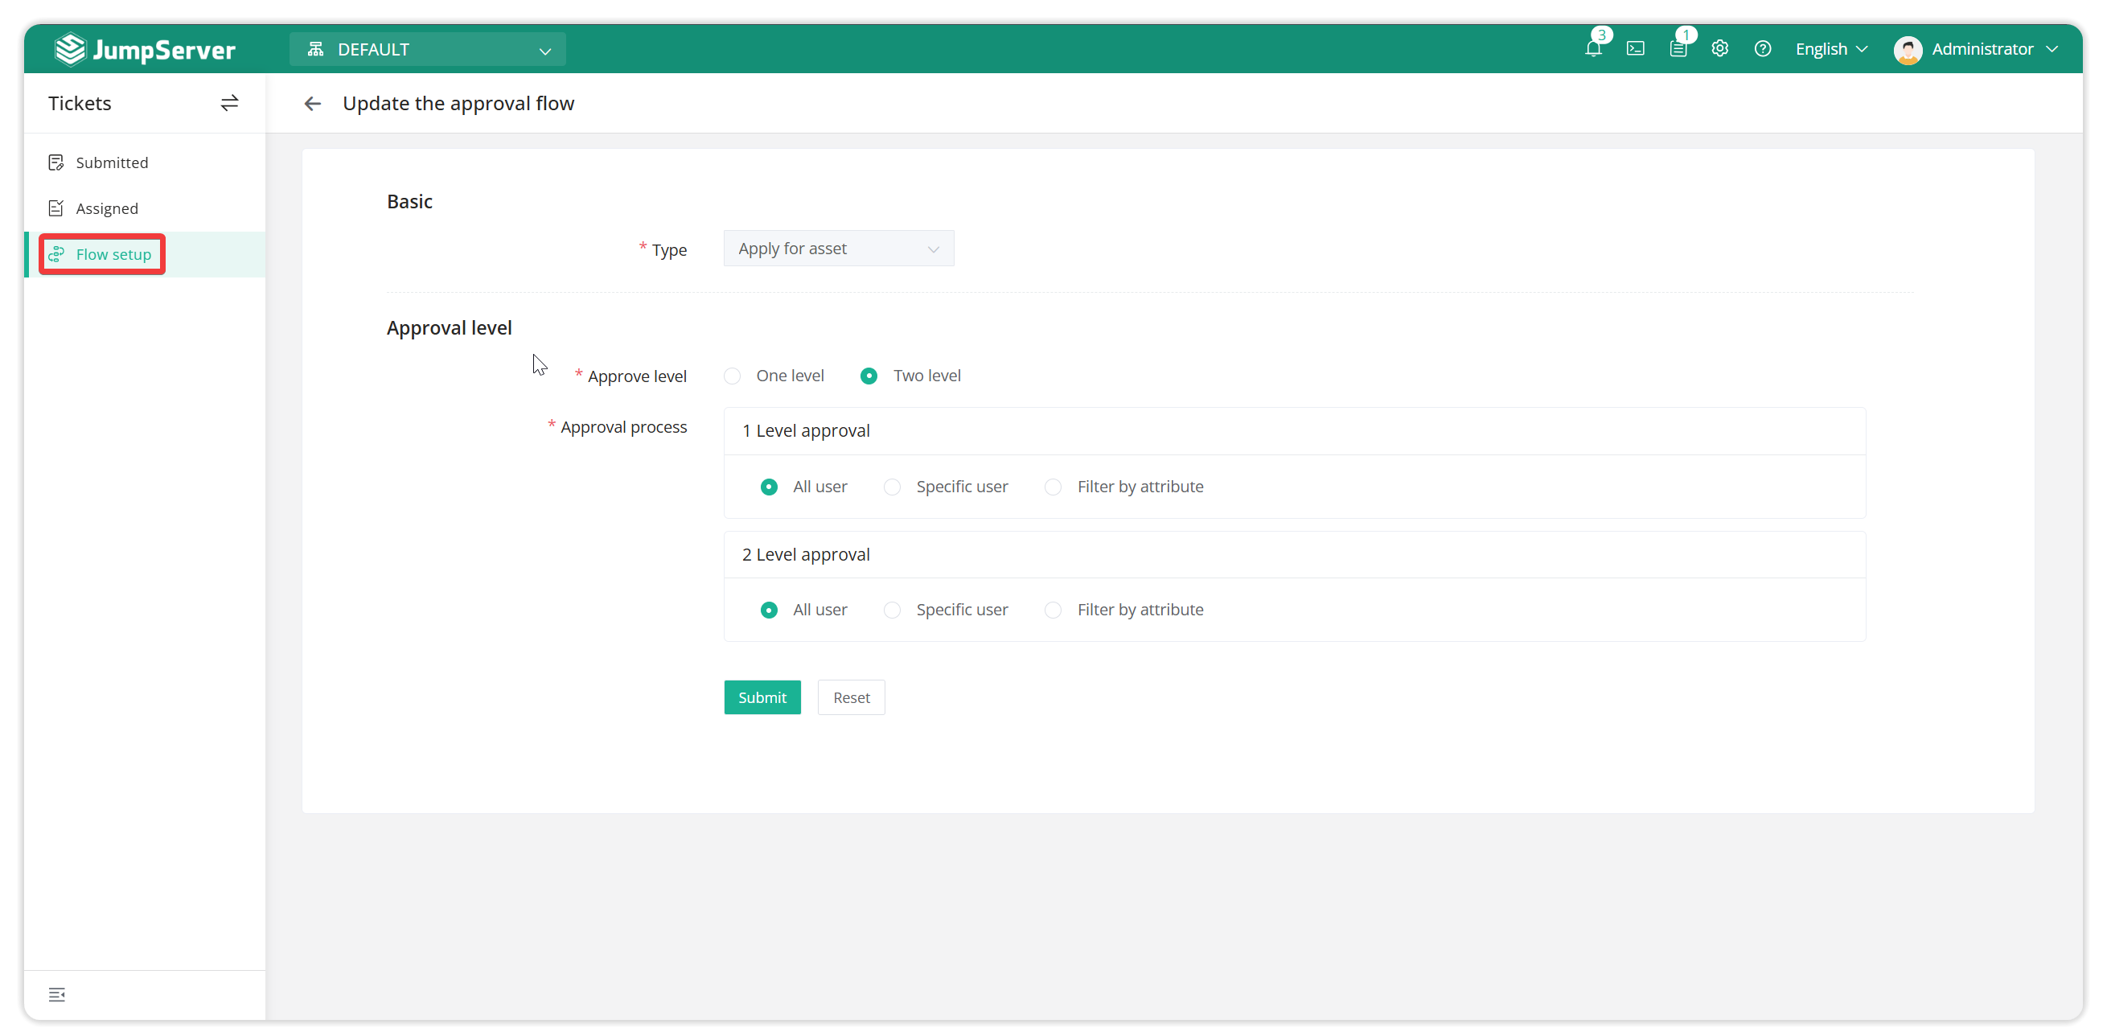Click the view switch icon beside Tickets

[x=229, y=103]
